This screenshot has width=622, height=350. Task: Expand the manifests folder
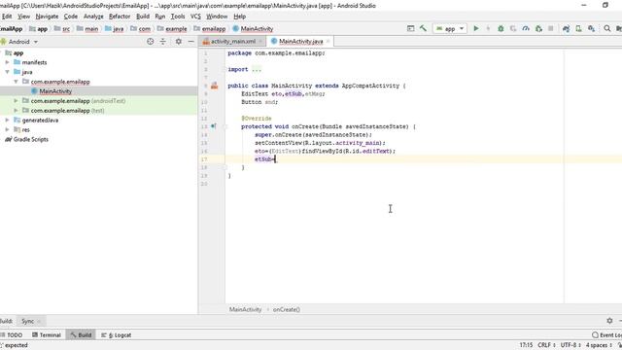pyautogui.click(x=7, y=62)
